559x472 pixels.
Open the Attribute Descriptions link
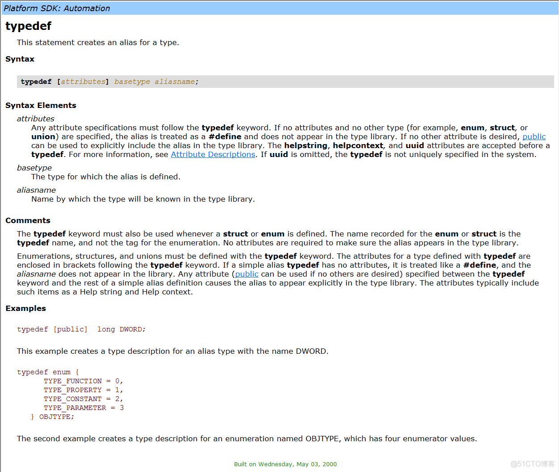point(213,154)
